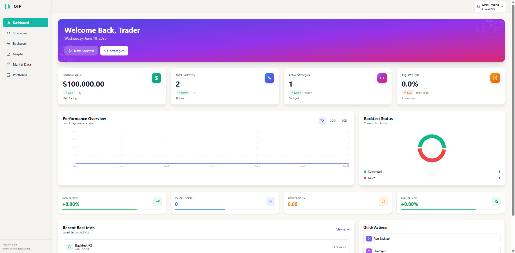Click the 100.0% Total Backtests badge
Image resolution: width=515 pixels, height=253 pixels.
pyautogui.click(x=183, y=92)
